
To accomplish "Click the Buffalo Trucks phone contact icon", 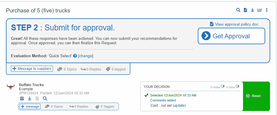I will pos(22,98).
